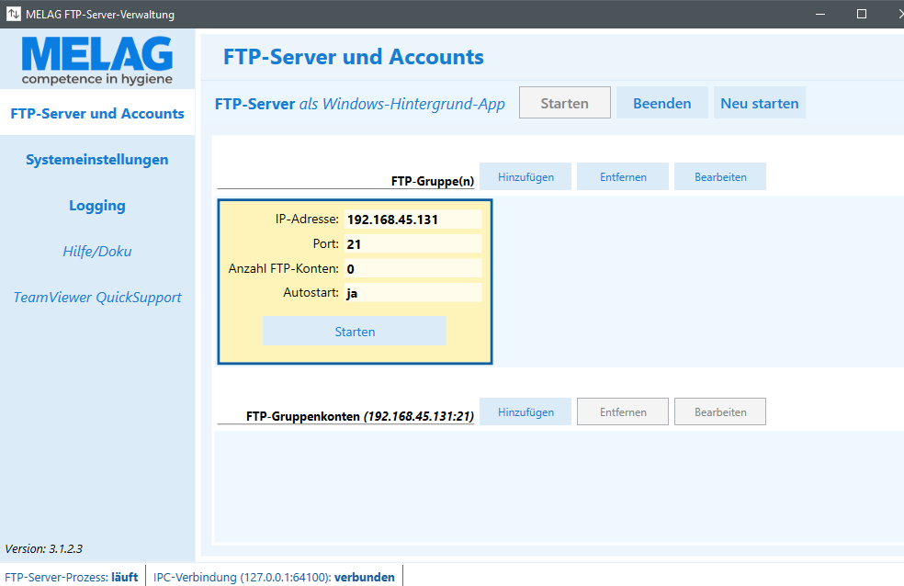
Task: Maximize the MELAG FTP-Server-Verwaltung window
Action: tap(862, 14)
